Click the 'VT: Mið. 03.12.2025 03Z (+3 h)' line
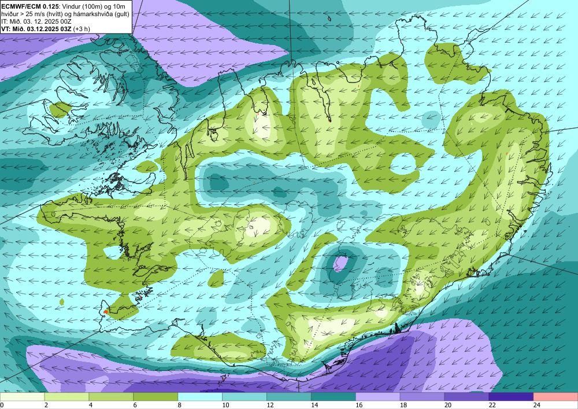 45,29
